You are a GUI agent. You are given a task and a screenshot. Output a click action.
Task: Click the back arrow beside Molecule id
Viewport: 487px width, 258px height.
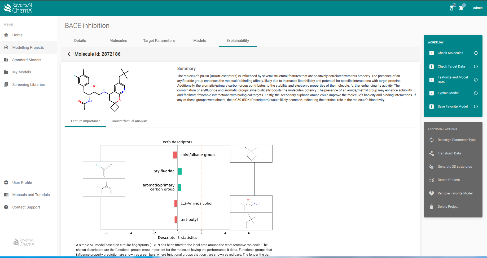click(x=70, y=54)
